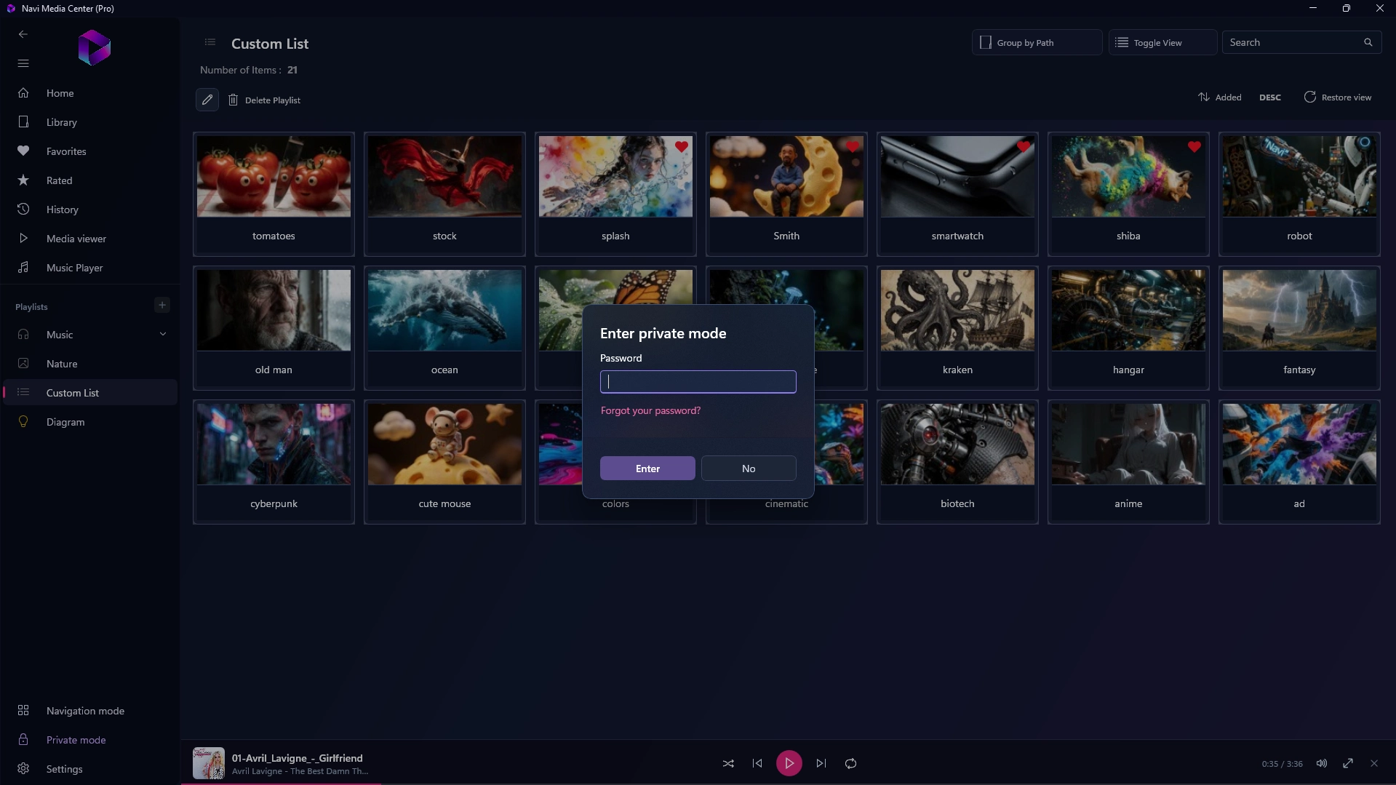
Task: Click the Enter button in dialog
Action: [x=647, y=469]
